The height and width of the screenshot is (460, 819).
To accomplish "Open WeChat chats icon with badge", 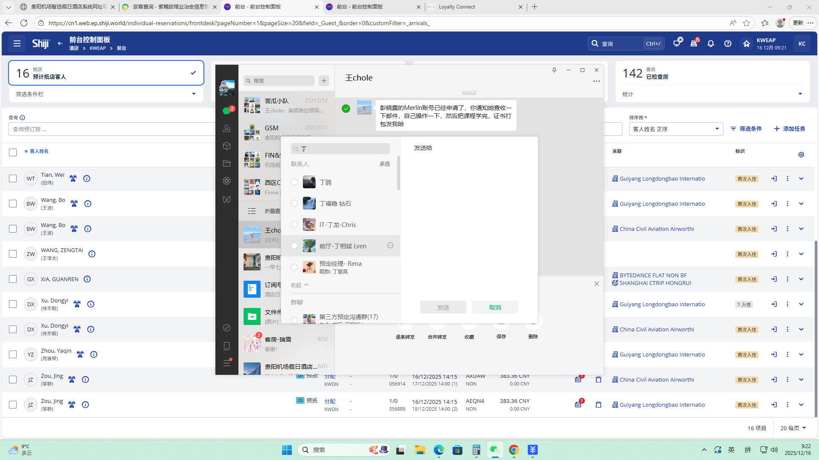I will click(x=227, y=111).
